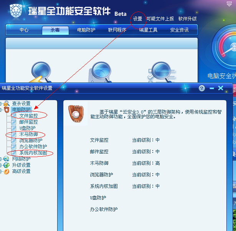The width and height of the screenshot is (236, 231).
Task: Switch to the 中心 tab
Action: click(x=24, y=30)
